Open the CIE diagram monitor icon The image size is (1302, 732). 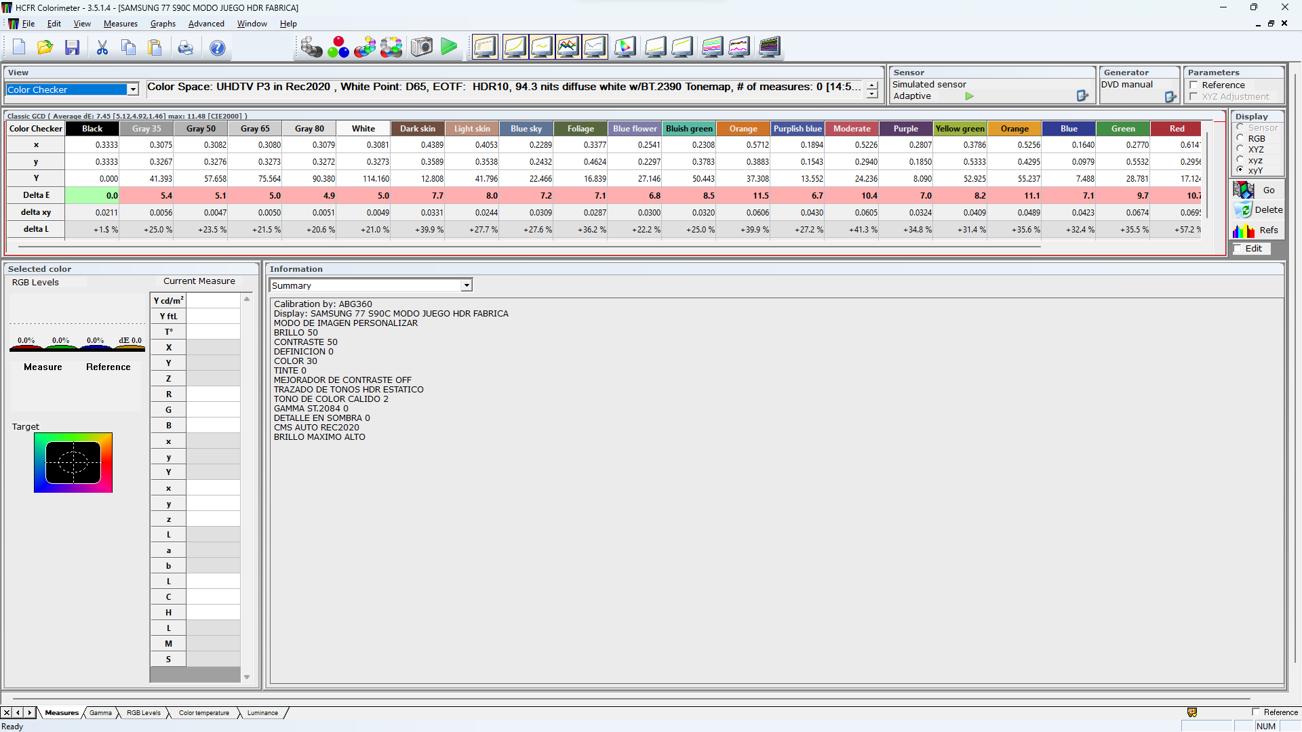point(625,47)
